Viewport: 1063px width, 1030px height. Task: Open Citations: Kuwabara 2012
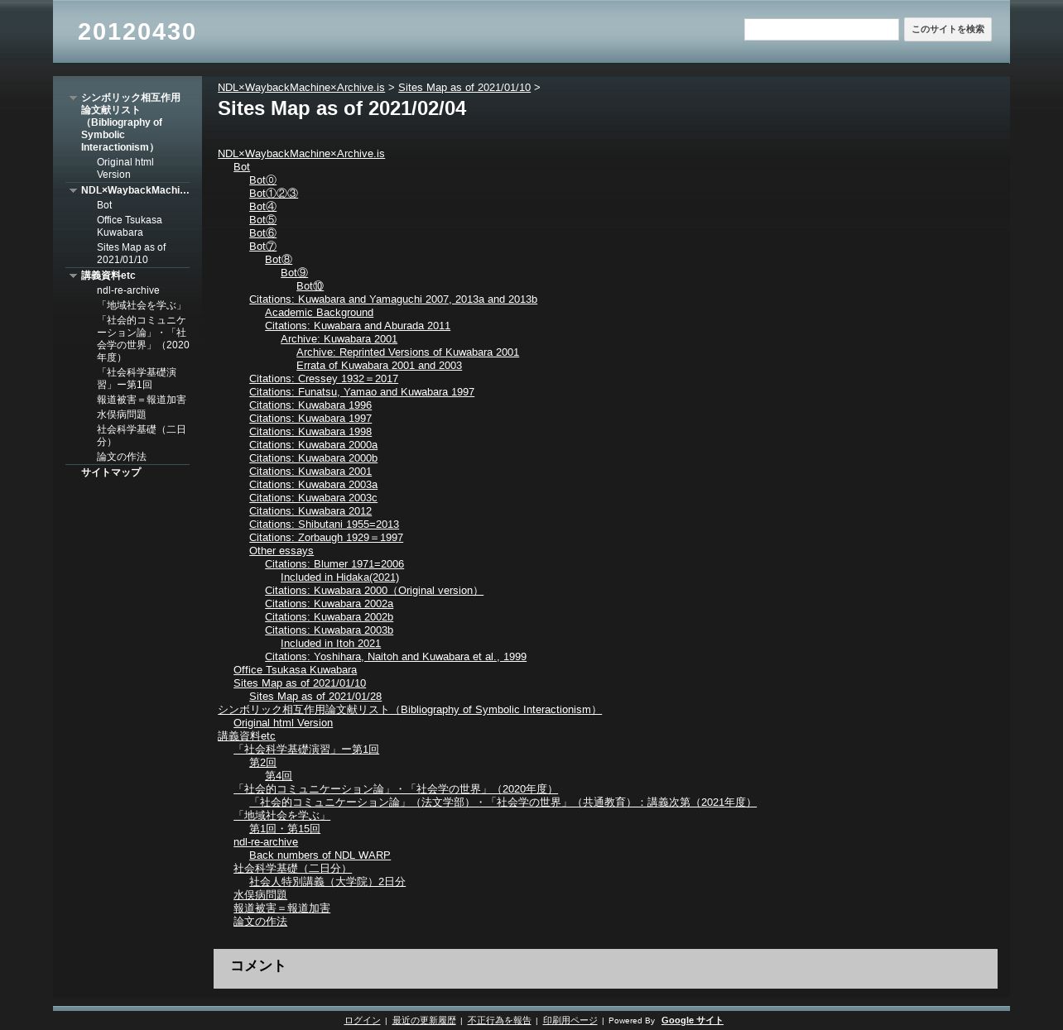pyautogui.click(x=310, y=510)
